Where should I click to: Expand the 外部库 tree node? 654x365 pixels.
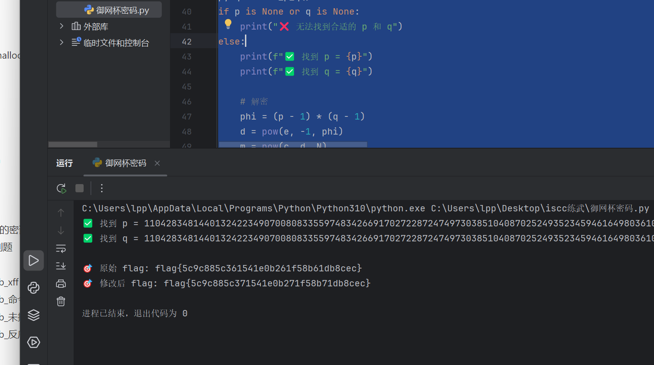click(62, 26)
